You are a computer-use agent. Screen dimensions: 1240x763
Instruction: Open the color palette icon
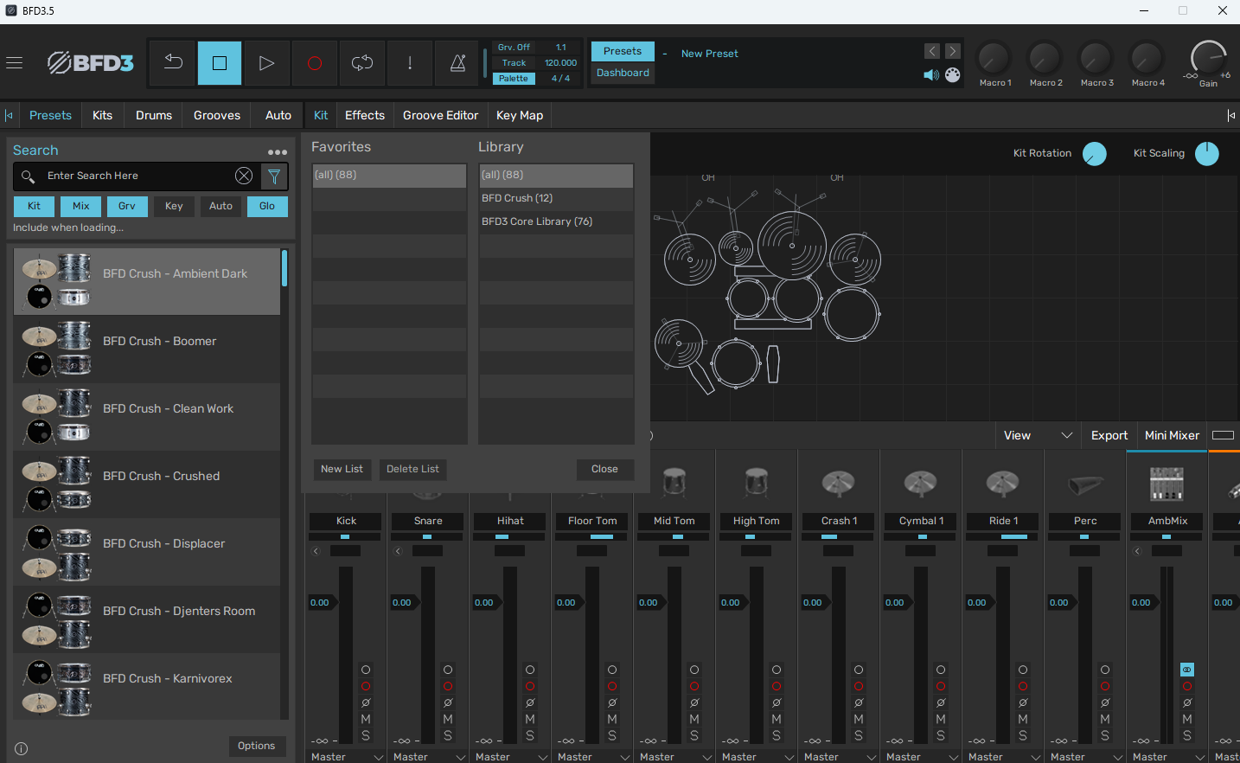click(953, 75)
